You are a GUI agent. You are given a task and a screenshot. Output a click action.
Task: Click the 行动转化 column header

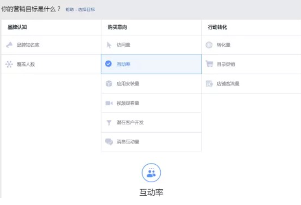tap(217, 27)
